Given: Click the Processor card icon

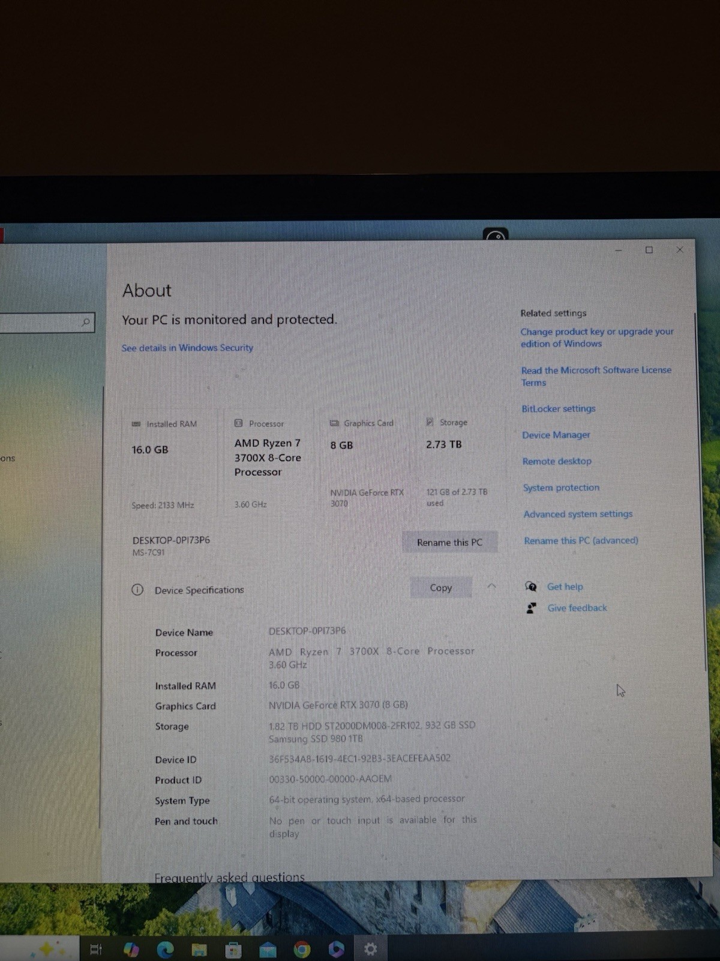Looking at the screenshot, I should click(239, 423).
